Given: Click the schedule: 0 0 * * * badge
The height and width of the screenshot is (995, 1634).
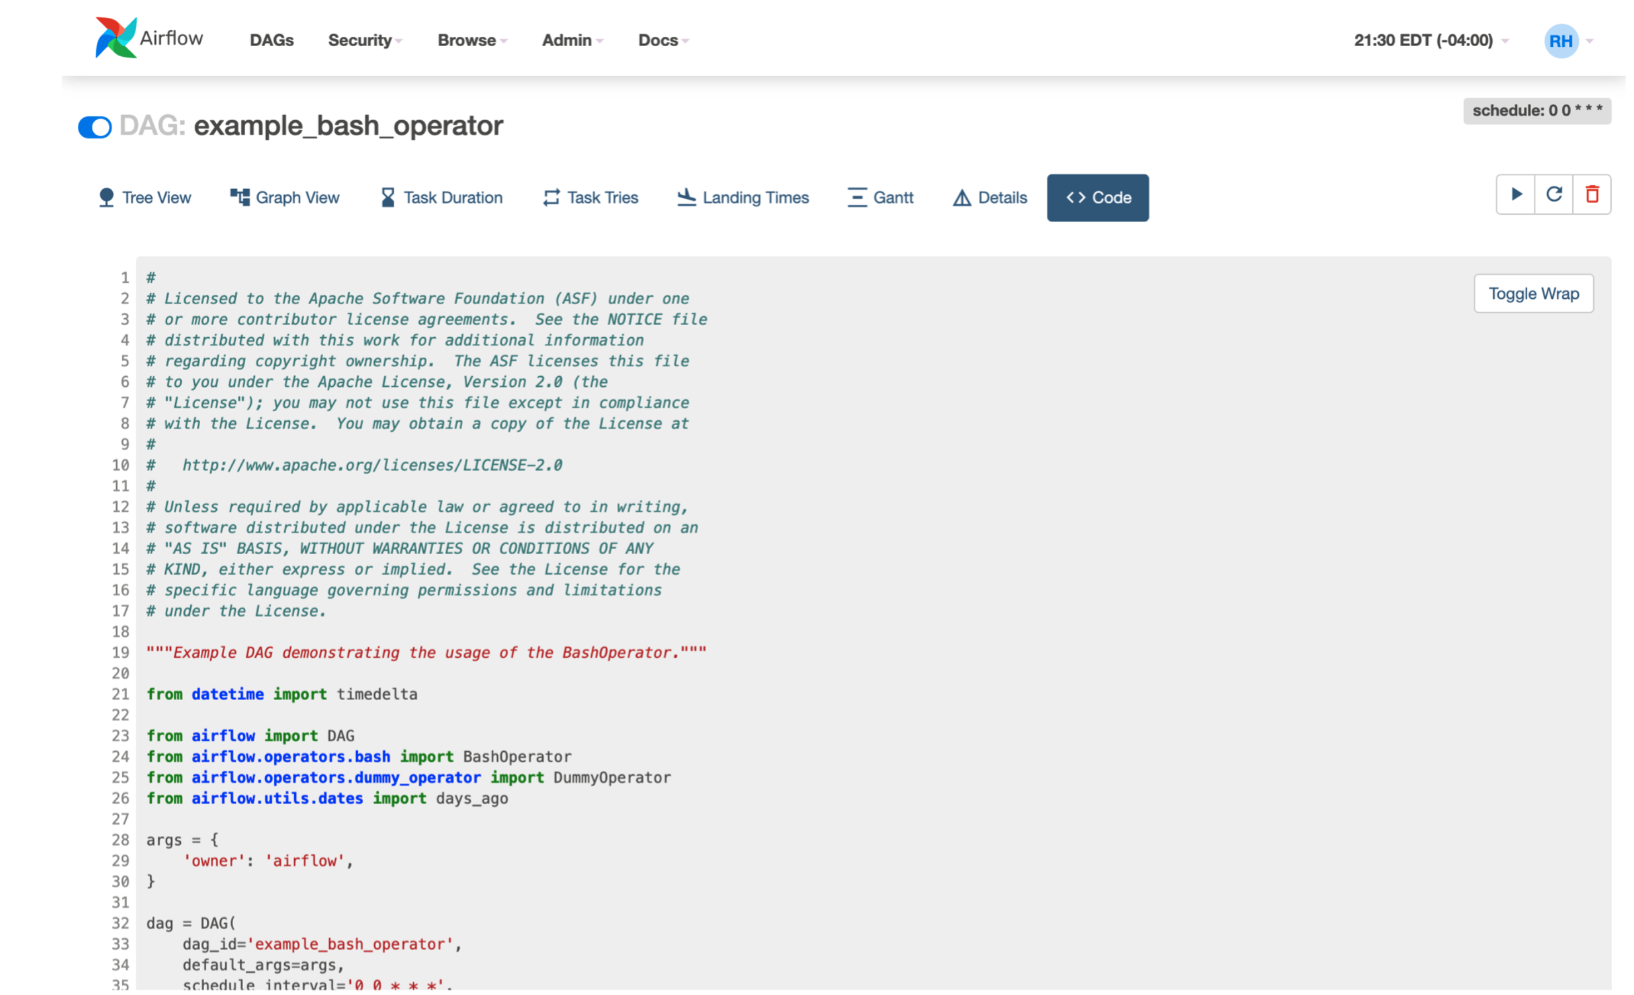Looking at the screenshot, I should [1537, 111].
